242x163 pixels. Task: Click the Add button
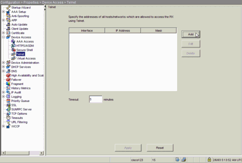[191, 34]
